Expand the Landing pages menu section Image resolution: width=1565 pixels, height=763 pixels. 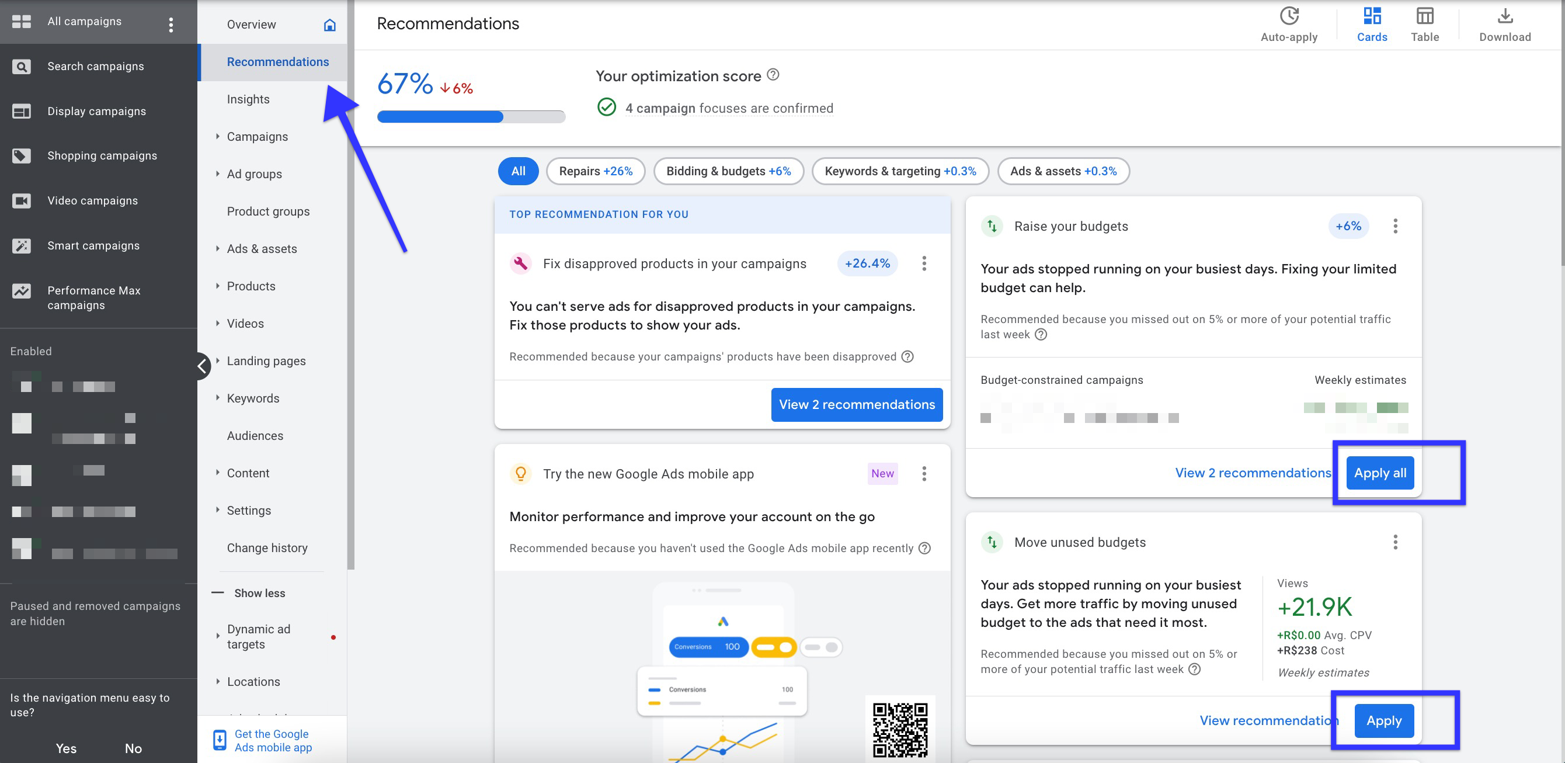[x=217, y=360]
